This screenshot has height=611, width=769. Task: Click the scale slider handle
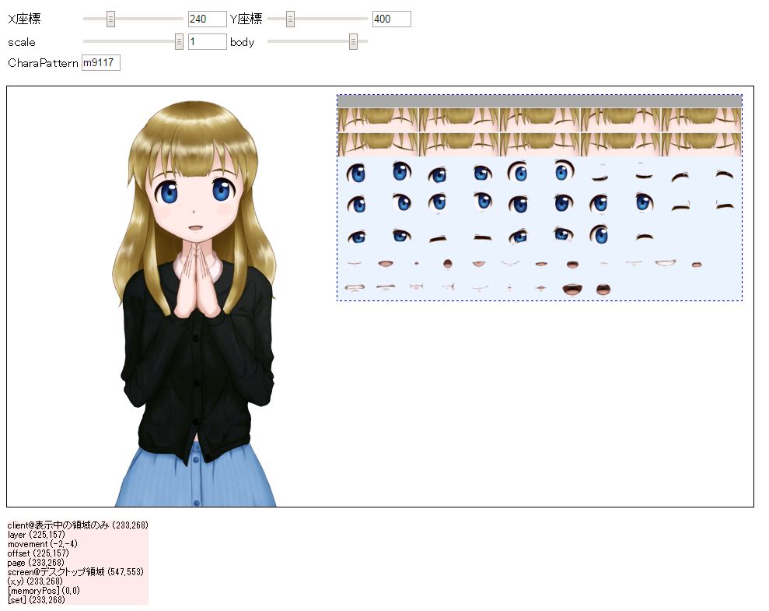click(x=179, y=42)
